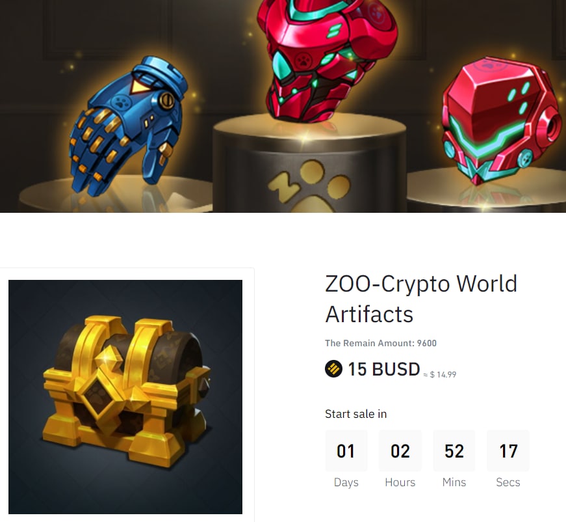Click the Hours label under countdown

pyautogui.click(x=400, y=482)
